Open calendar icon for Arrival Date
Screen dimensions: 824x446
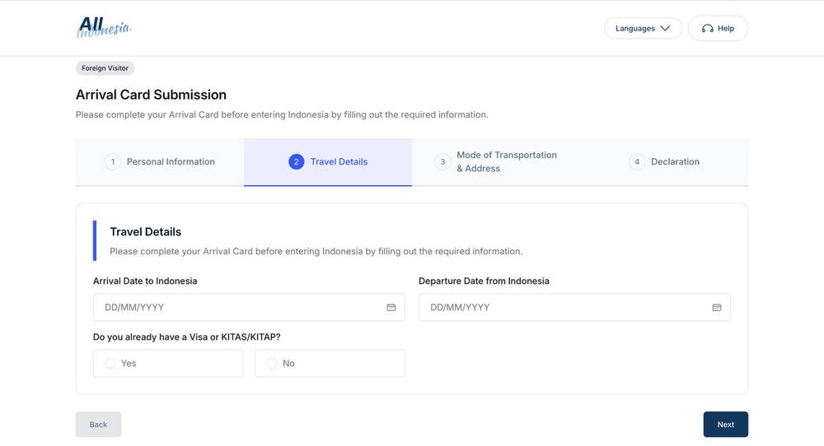391,308
